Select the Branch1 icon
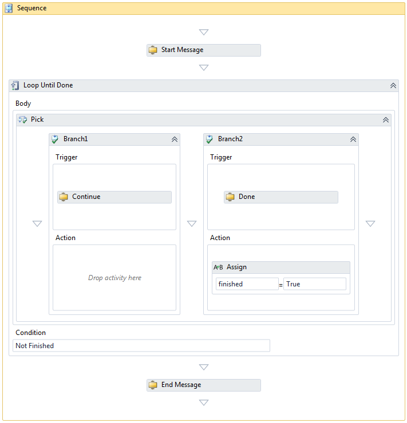 coord(56,139)
